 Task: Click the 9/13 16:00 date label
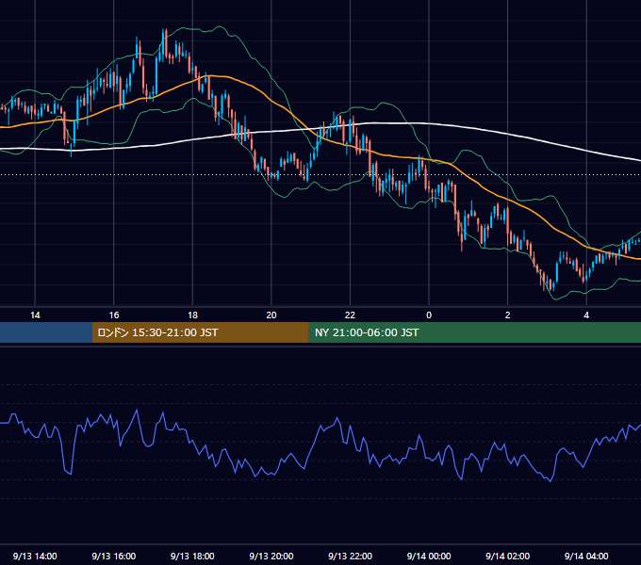[x=114, y=556]
